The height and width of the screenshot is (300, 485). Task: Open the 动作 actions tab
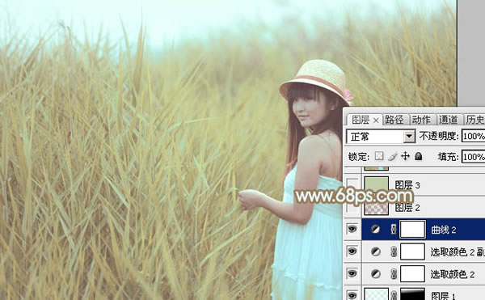point(421,120)
